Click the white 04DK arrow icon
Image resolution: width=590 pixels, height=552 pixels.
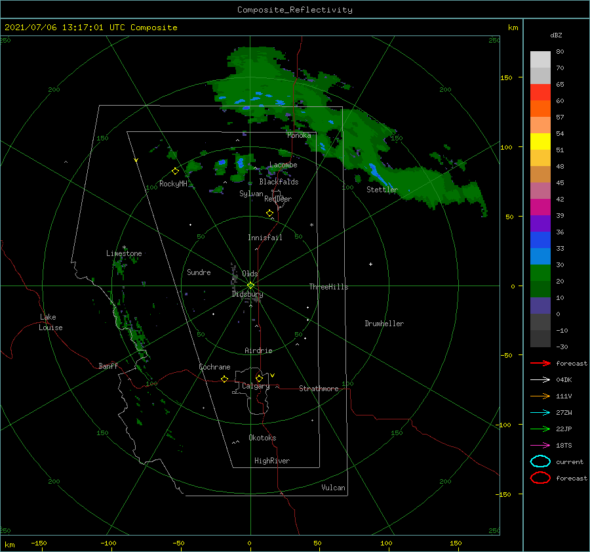[540, 379]
